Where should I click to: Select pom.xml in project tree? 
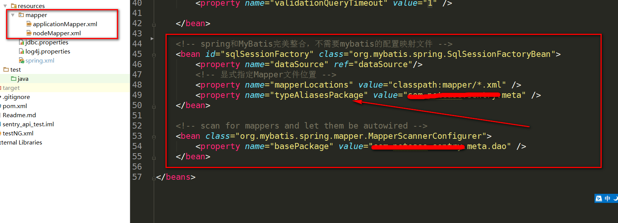click(x=15, y=106)
